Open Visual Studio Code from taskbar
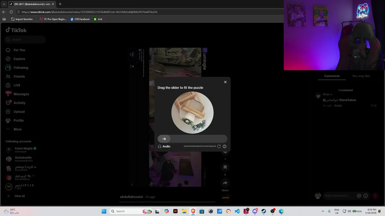The height and width of the screenshot is (216, 385). point(237,211)
